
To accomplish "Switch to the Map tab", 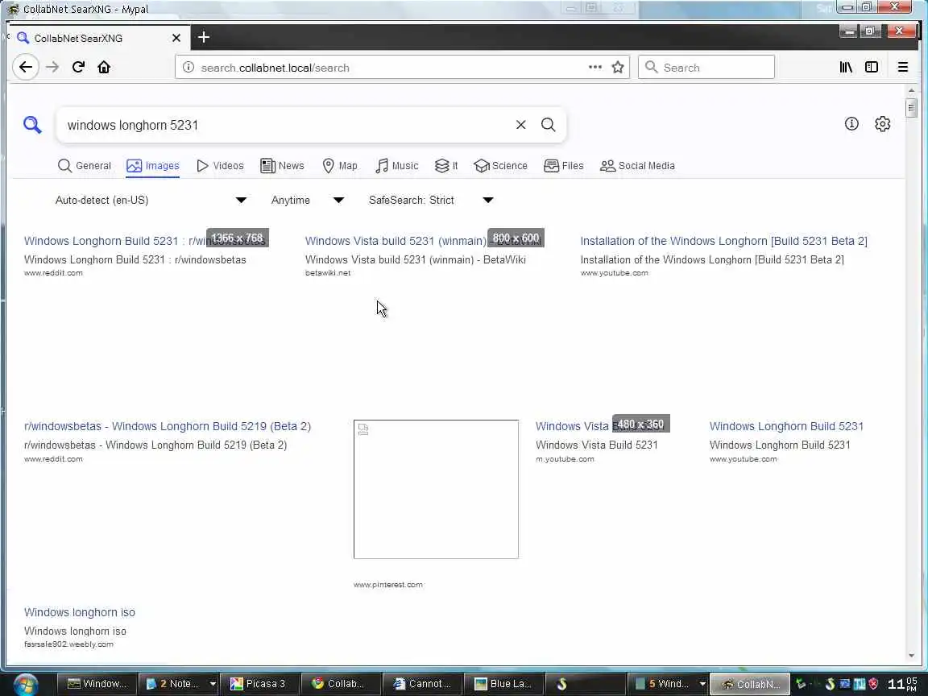I will click(x=340, y=166).
